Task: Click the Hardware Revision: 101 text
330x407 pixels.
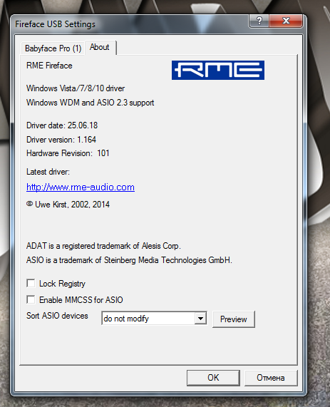Action: pyautogui.click(x=68, y=153)
